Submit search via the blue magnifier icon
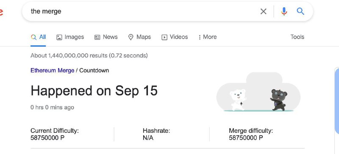339x154 pixels. (300, 11)
